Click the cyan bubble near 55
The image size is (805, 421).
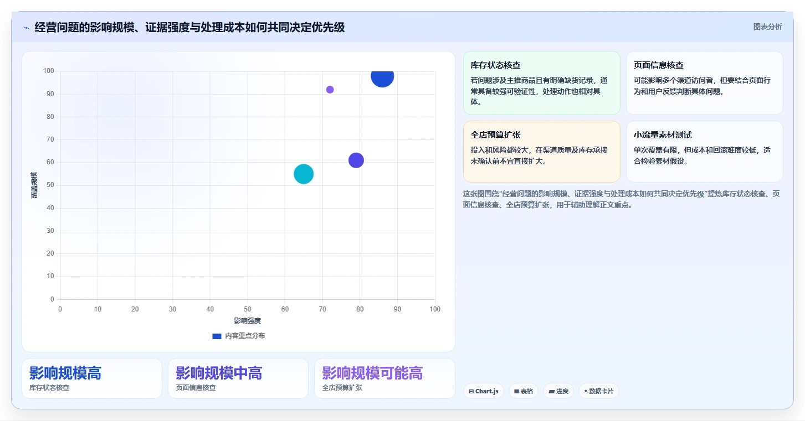coord(304,174)
